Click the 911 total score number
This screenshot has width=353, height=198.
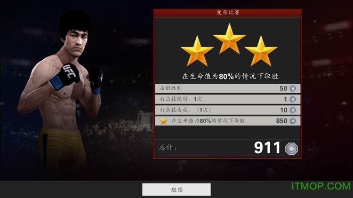coord(267,148)
